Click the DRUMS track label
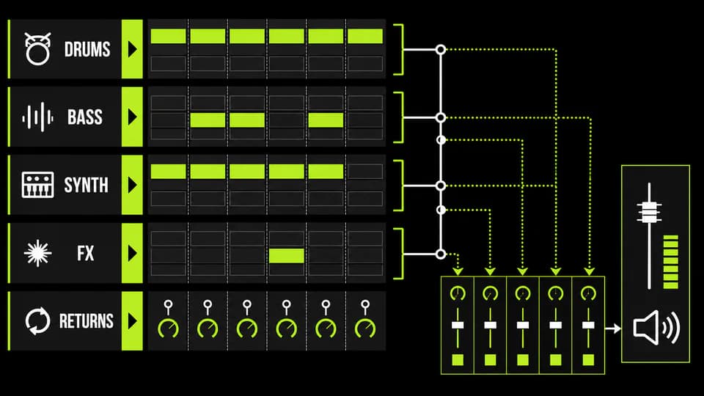 coord(87,49)
